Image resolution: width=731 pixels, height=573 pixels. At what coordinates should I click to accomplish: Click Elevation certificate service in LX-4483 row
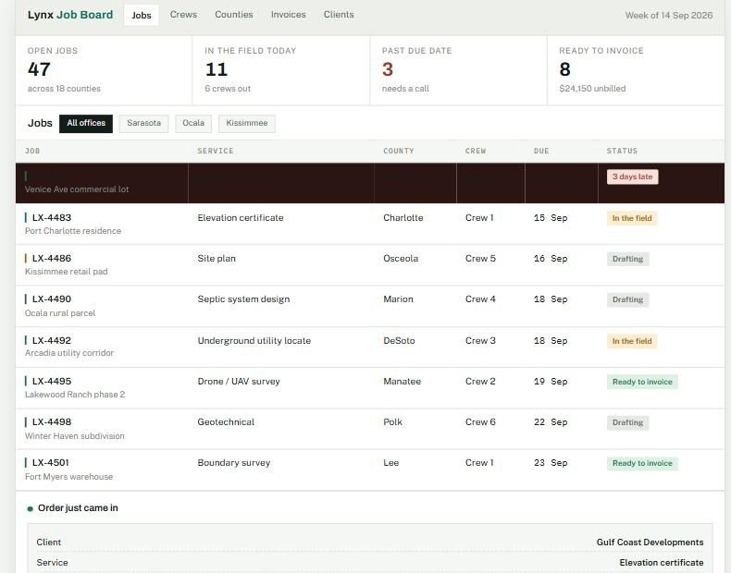pyautogui.click(x=240, y=218)
